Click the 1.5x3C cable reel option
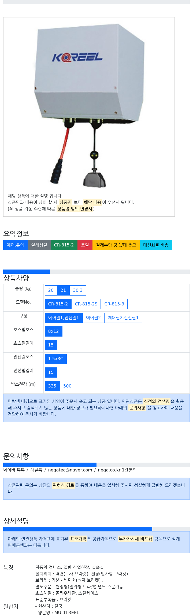 [56, 359]
